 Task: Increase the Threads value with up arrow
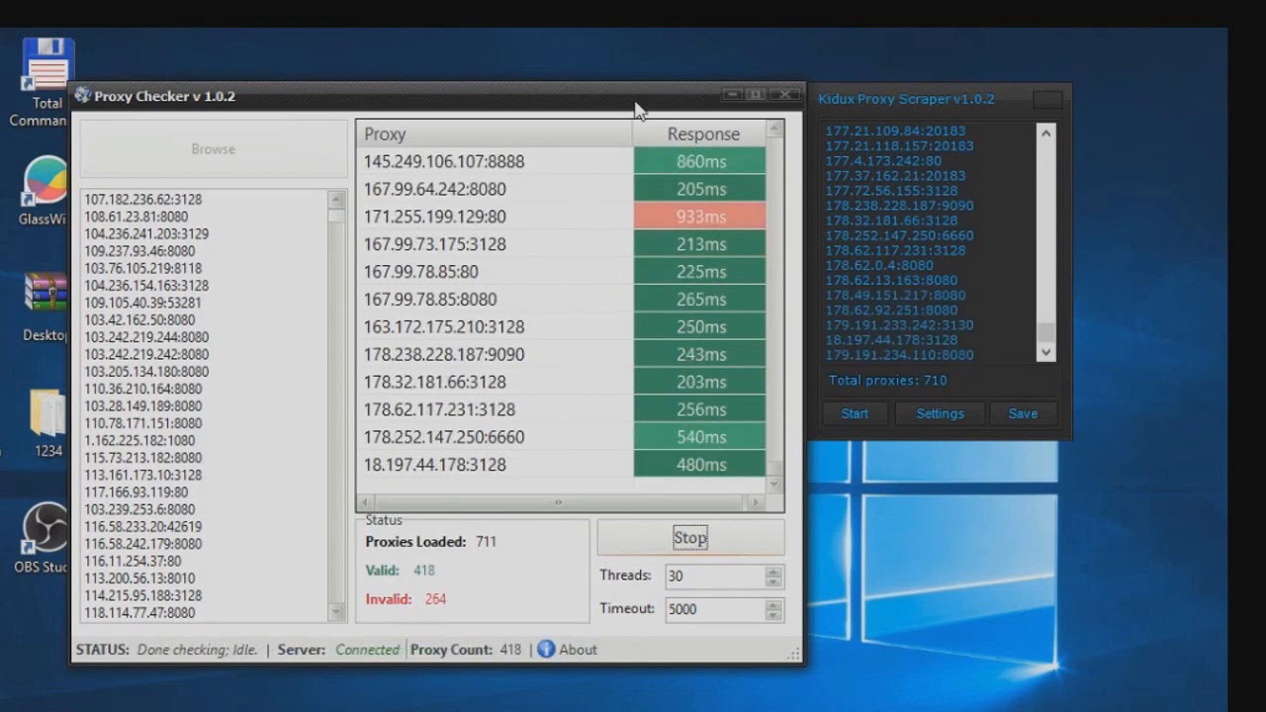[773, 571]
